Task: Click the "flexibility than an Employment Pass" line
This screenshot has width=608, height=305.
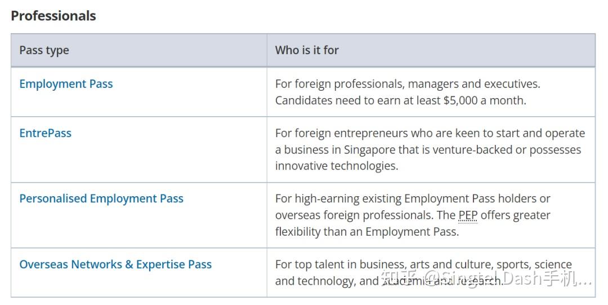Action: (x=367, y=232)
